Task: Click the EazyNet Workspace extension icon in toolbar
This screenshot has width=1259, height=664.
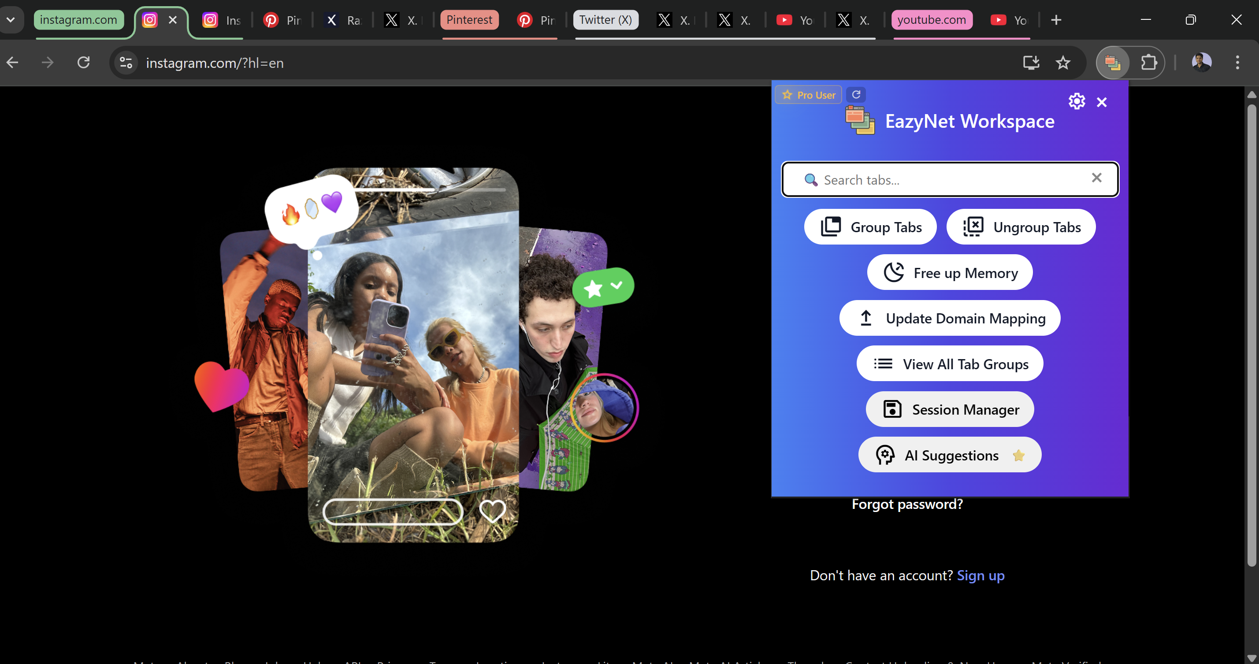Action: [x=1112, y=63]
